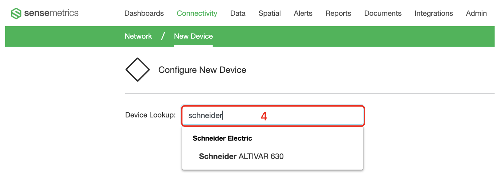Click inside the Device Lookup field
This screenshot has height=179, width=499.
click(x=273, y=116)
